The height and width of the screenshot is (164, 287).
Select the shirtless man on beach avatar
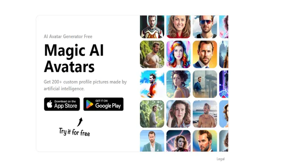point(205,114)
